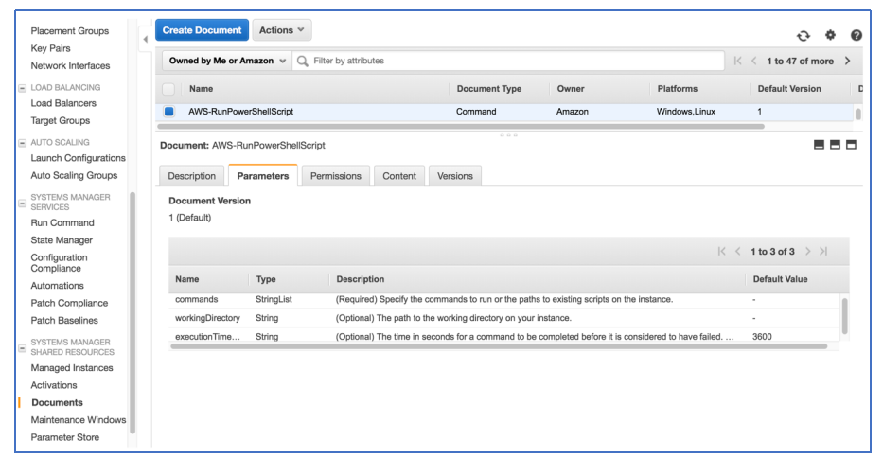Open Launch Configurations

pos(79,158)
